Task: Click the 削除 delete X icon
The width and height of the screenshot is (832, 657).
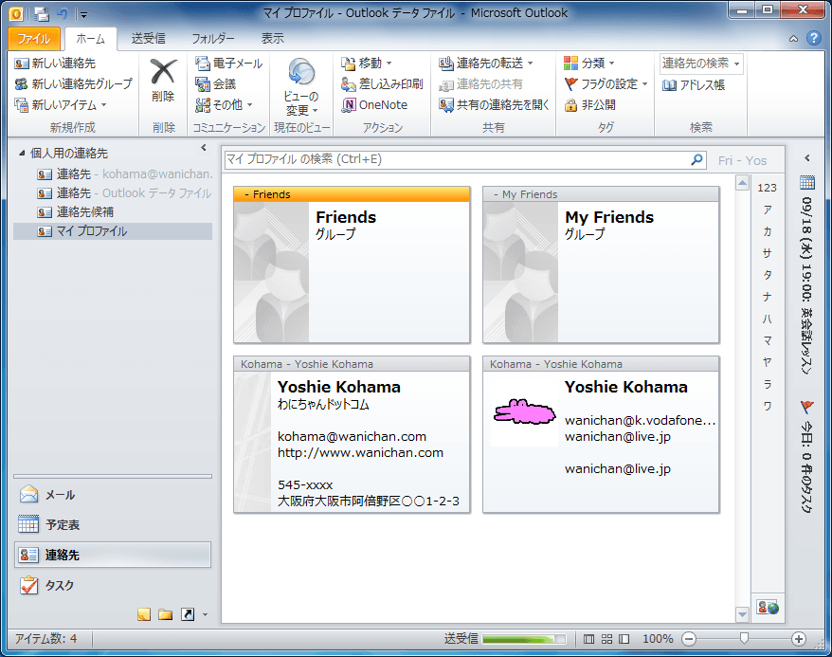Action: click(163, 72)
